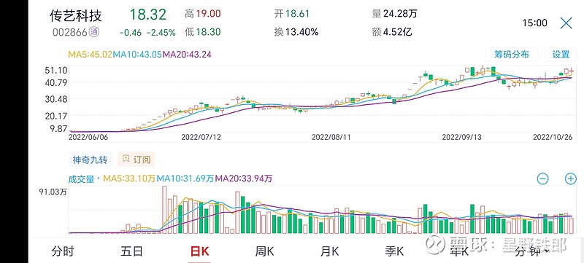Click the 成交量 indicator label
Viewport: 584px width, 263px height.
81,178
